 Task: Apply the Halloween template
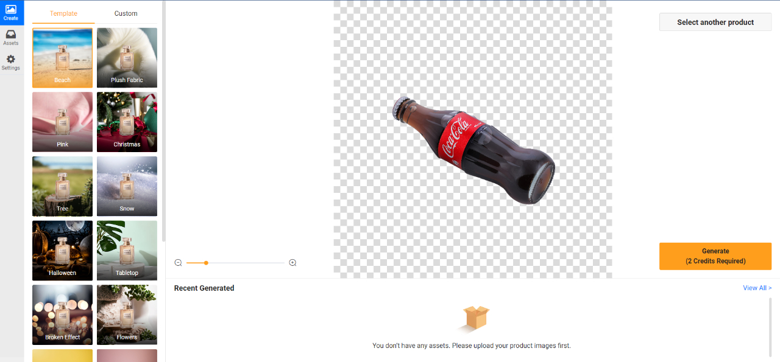pyautogui.click(x=62, y=250)
